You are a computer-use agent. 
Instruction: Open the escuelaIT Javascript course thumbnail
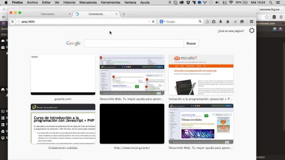click(201, 75)
